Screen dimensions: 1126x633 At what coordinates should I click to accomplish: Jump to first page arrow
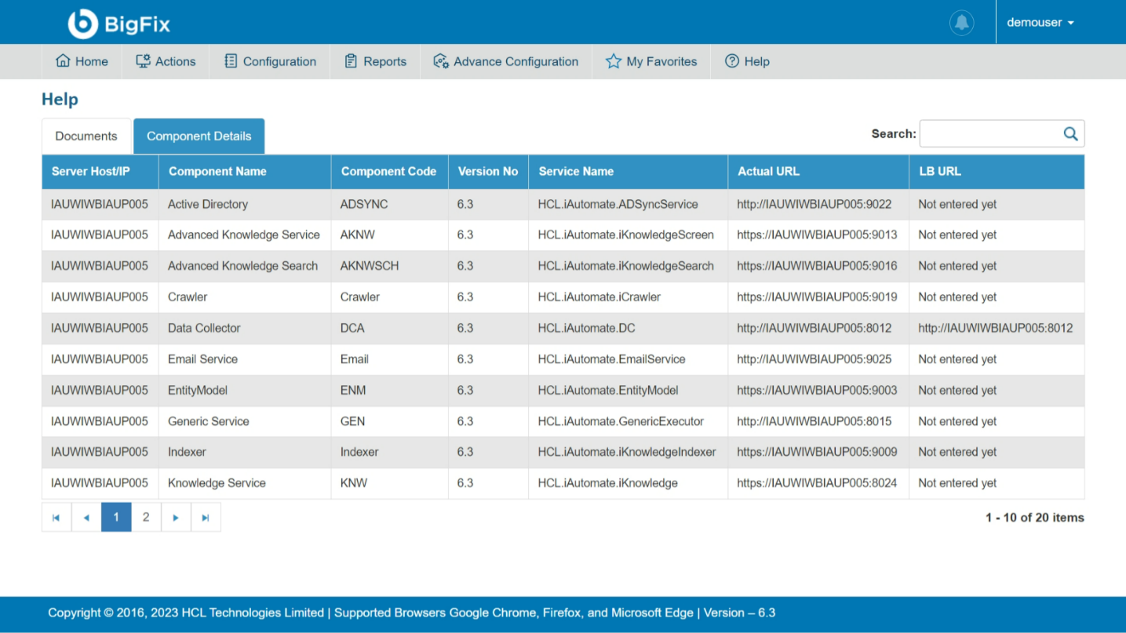tap(56, 518)
